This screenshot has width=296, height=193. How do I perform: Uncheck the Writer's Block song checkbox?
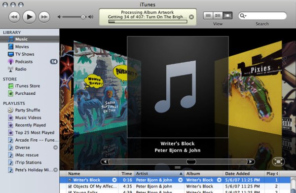click(70, 180)
